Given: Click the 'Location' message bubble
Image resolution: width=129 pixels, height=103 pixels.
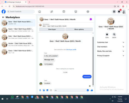Looking at the screenshot, I should pyautogui.click(x=47, y=83).
